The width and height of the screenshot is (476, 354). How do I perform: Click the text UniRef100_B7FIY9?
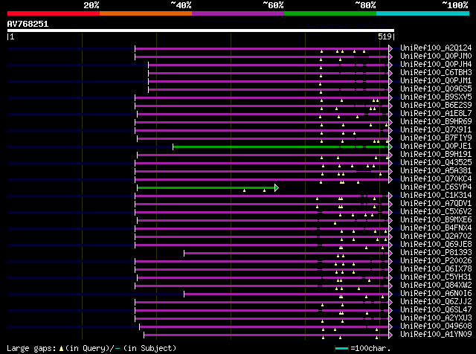[x=436, y=138]
